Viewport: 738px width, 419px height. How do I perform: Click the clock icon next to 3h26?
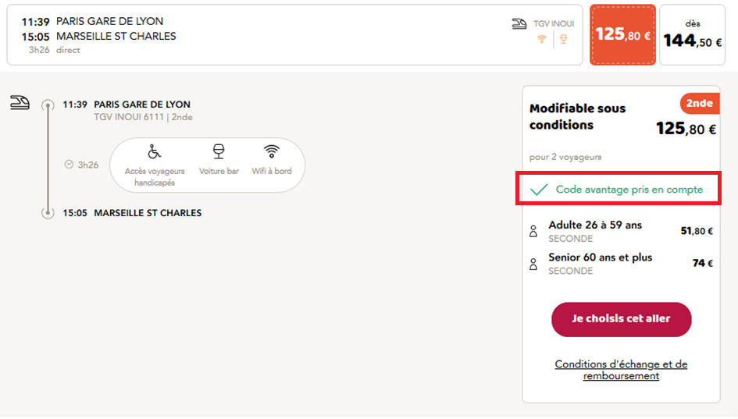(x=69, y=165)
